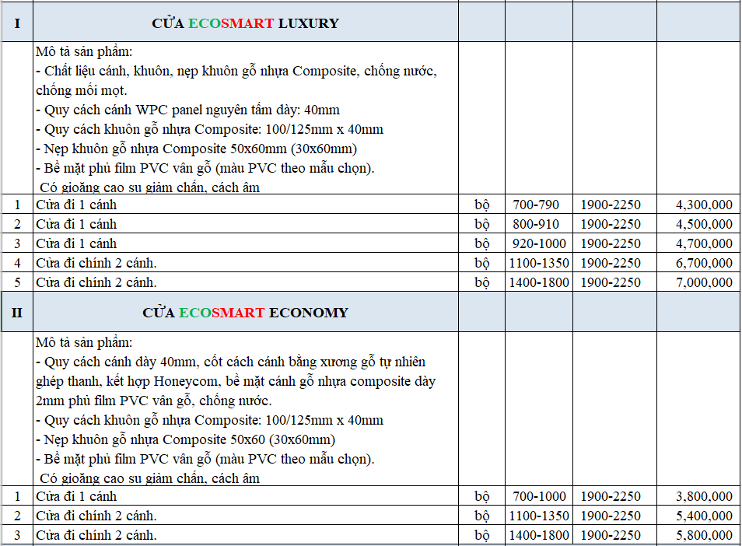Image resolution: width=742 pixels, height=546 pixels.
Task: Click height 1900-2250 in the 7,000,000 row
Action: click(x=614, y=282)
